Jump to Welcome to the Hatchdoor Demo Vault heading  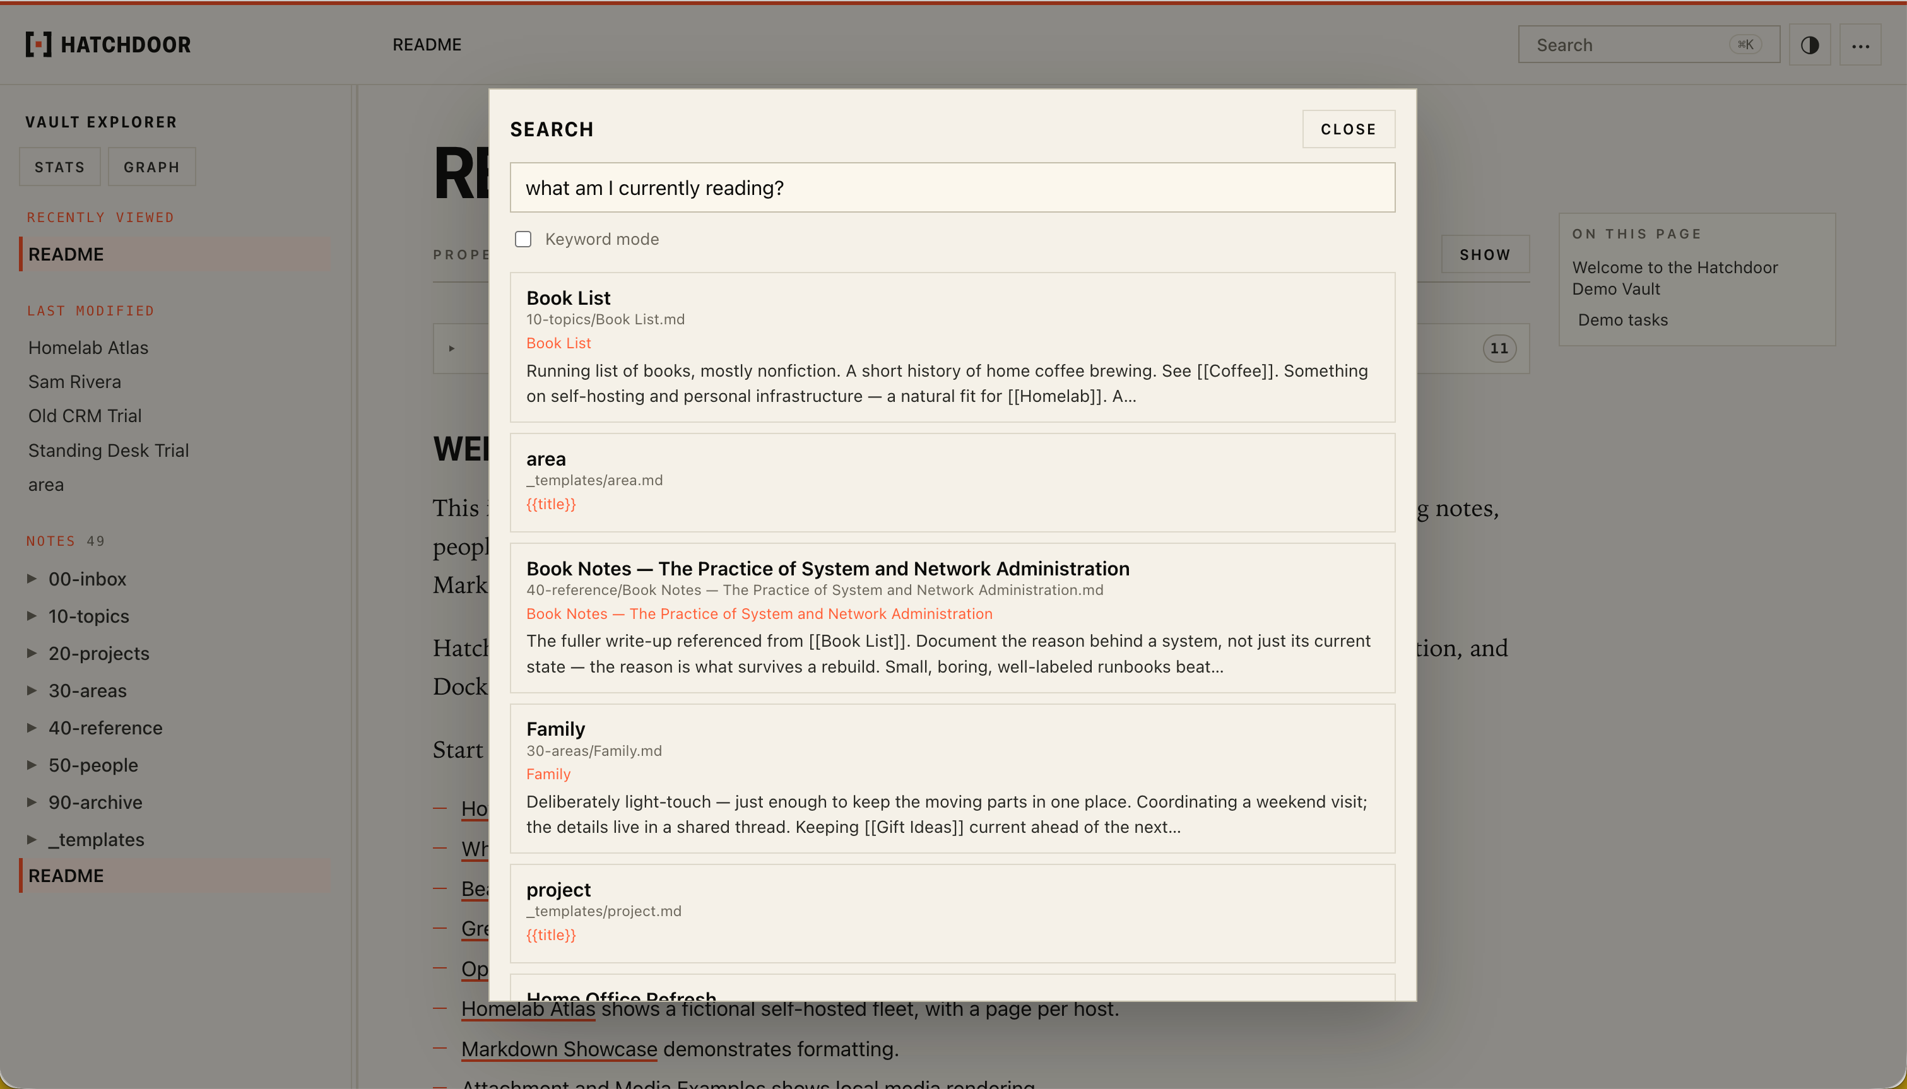click(1675, 278)
